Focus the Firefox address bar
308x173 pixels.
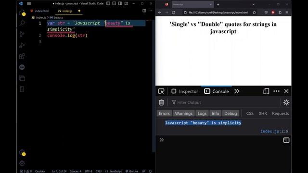pyautogui.click(x=218, y=12)
